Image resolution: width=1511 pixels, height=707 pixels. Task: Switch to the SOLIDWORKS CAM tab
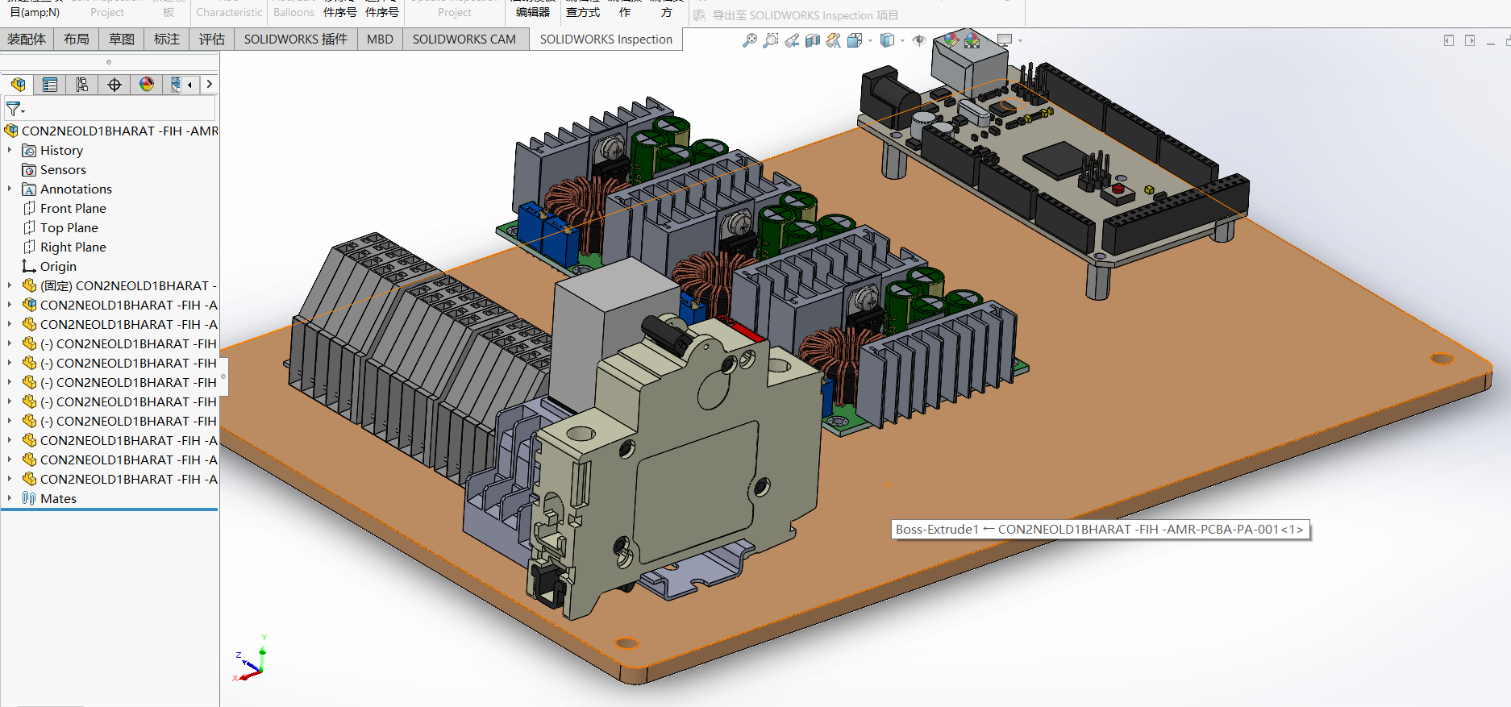point(464,39)
